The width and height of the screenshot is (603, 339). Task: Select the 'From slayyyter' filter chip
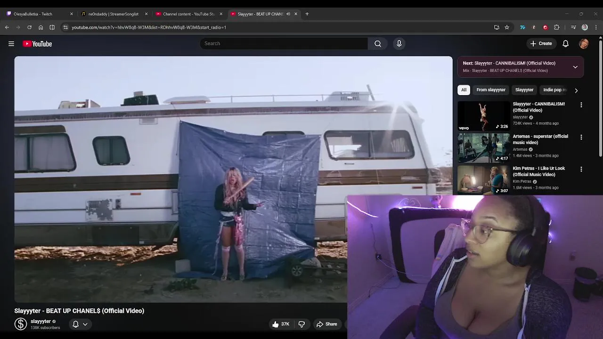(x=490, y=90)
